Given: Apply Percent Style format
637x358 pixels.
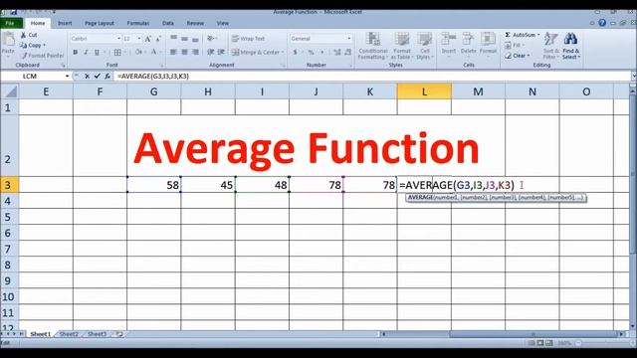Looking at the screenshot, I should pyautogui.click(x=312, y=53).
